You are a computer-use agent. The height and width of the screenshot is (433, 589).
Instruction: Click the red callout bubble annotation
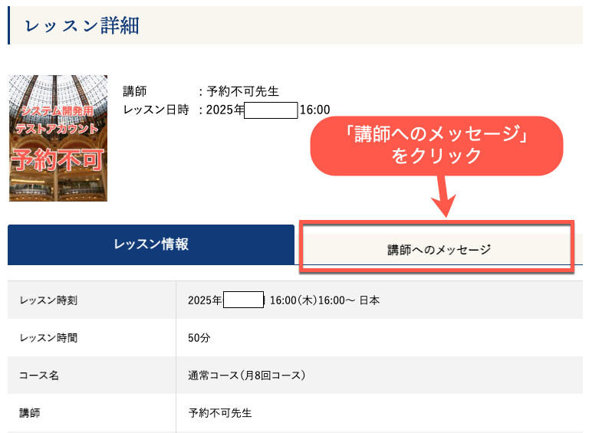(x=436, y=145)
